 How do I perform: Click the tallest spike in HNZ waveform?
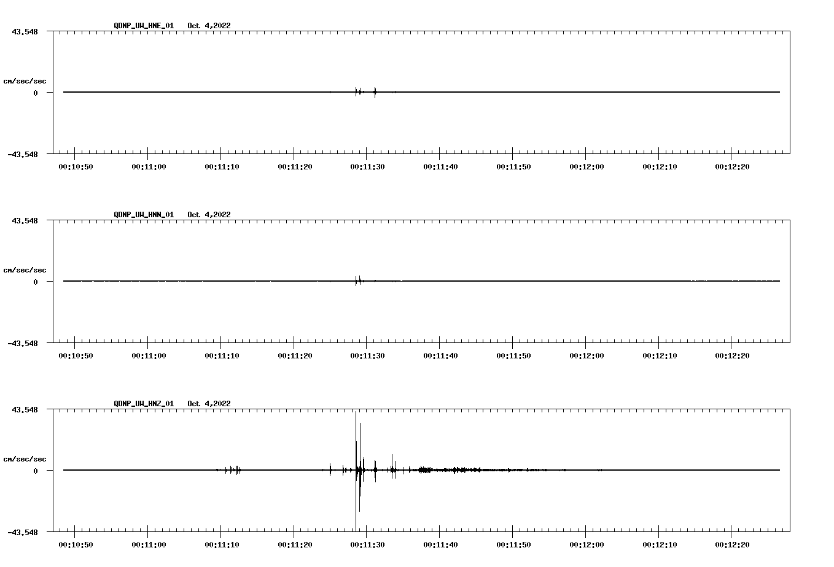(x=356, y=471)
